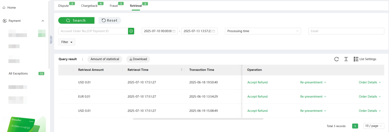389x132 pixels.
Task: Expand Re-presentment for 2025-06-19 transaction
Action: [313, 111]
